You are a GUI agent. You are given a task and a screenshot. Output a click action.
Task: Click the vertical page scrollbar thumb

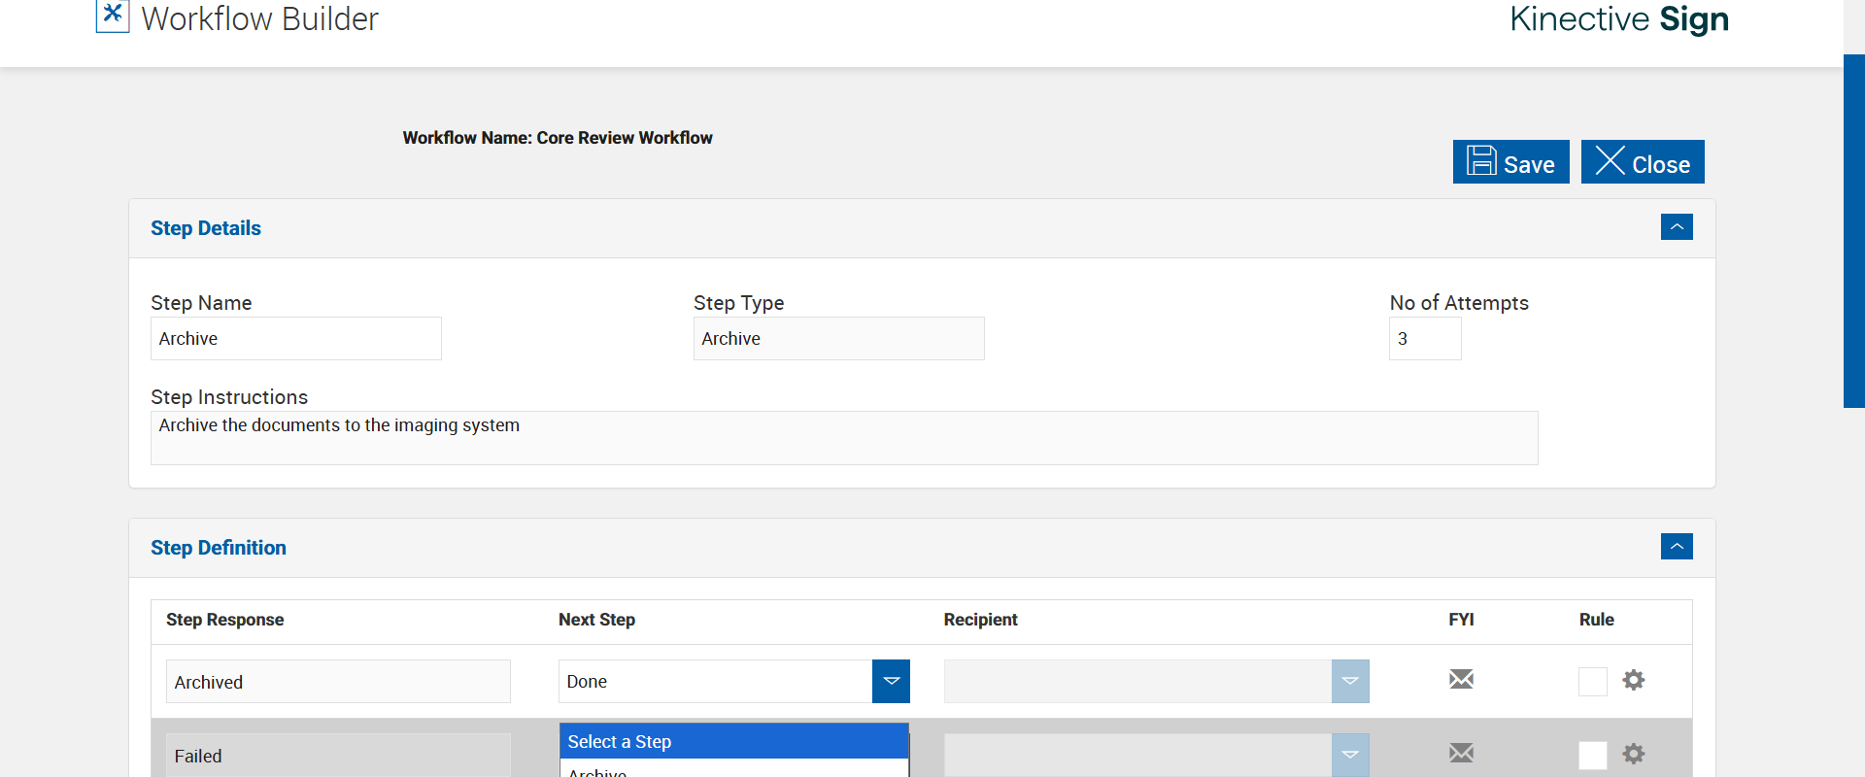pos(1853,231)
